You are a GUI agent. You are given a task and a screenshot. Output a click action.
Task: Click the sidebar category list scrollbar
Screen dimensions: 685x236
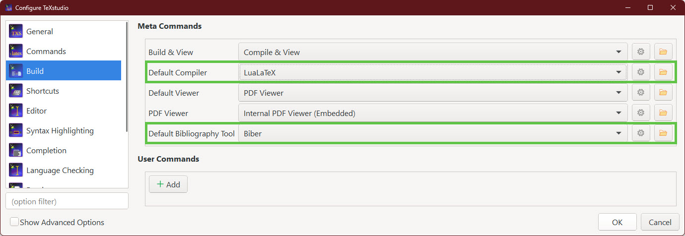(x=128, y=79)
